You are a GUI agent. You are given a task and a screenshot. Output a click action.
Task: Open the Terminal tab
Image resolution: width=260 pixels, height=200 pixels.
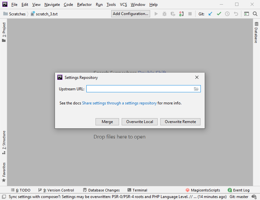(137, 190)
